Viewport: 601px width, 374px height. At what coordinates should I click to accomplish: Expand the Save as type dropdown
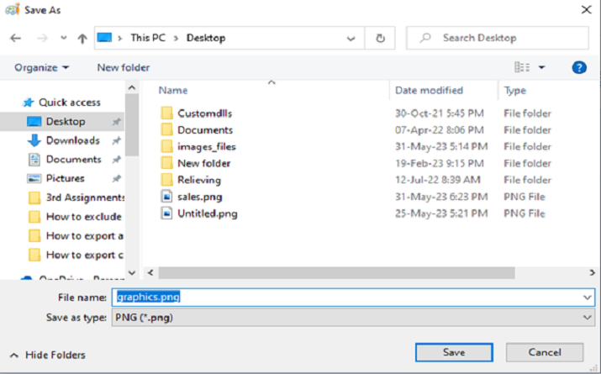click(587, 317)
